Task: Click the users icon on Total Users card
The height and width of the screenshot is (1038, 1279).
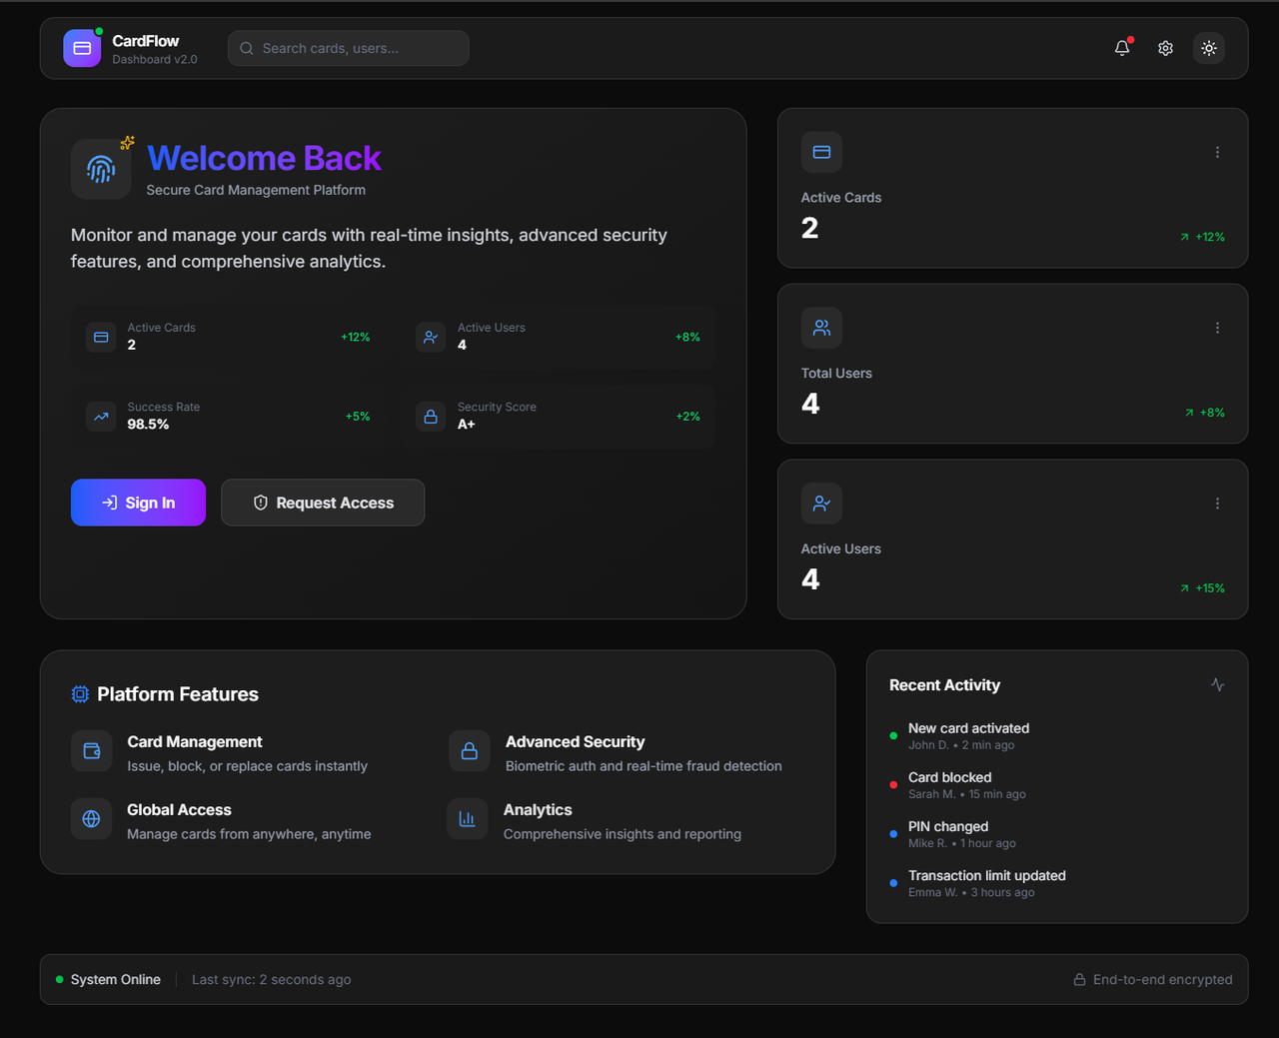Action: (821, 328)
